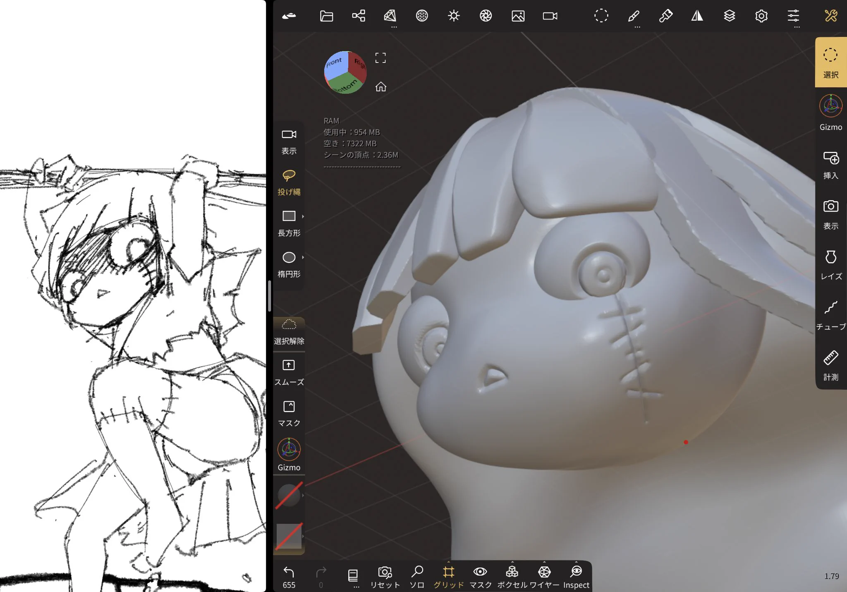The image size is (847, 592).
Task: Click the スムーズ button
Action: point(289,373)
